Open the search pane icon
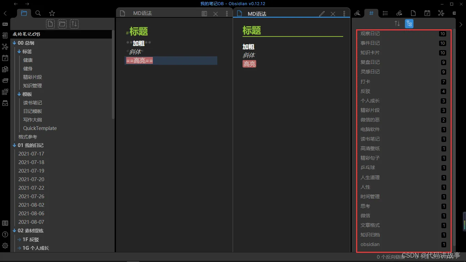466x262 pixels. (38, 13)
